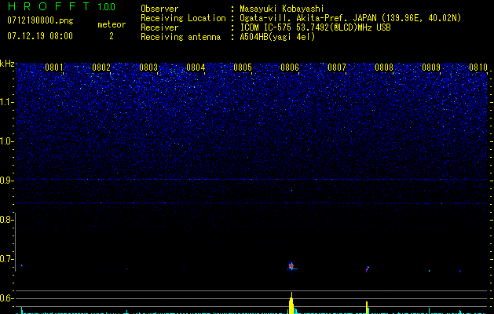Click the 0803 time marker
Image resolution: width=494 pixels, height=314 pixels.
(x=148, y=68)
